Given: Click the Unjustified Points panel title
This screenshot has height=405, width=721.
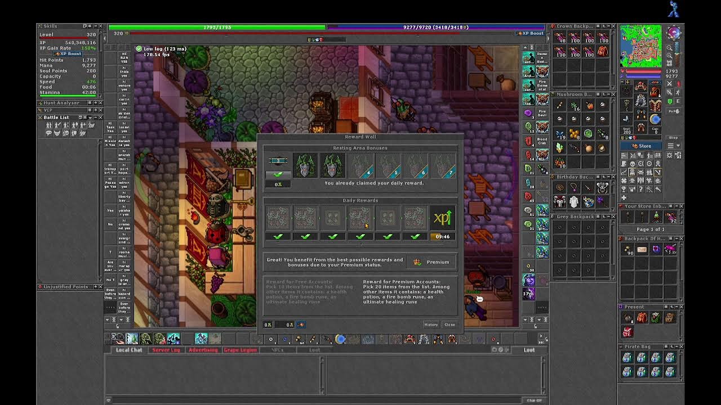Looking at the screenshot, I should 66,287.
